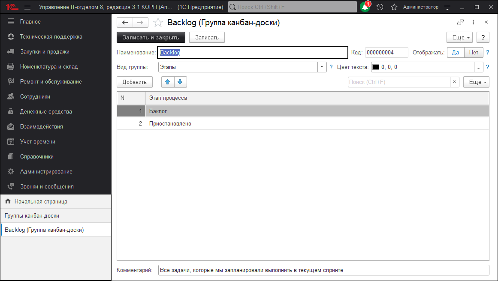This screenshot has width=498, height=281.
Task: Go back with the left arrow
Action: 125,23
